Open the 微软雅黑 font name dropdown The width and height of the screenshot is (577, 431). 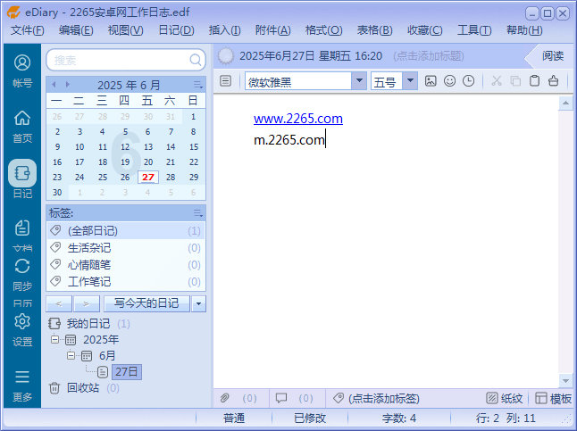point(359,81)
